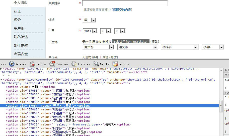Click the 我提交的内容 link
Image resolution: width=229 pixels, height=136 pixels.
[122, 10]
